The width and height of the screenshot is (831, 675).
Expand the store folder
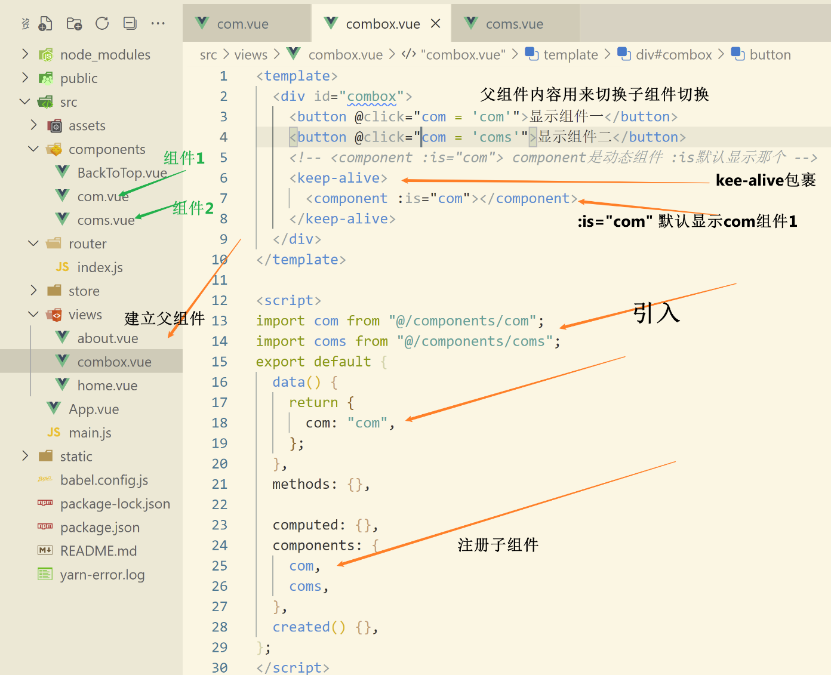coord(33,291)
